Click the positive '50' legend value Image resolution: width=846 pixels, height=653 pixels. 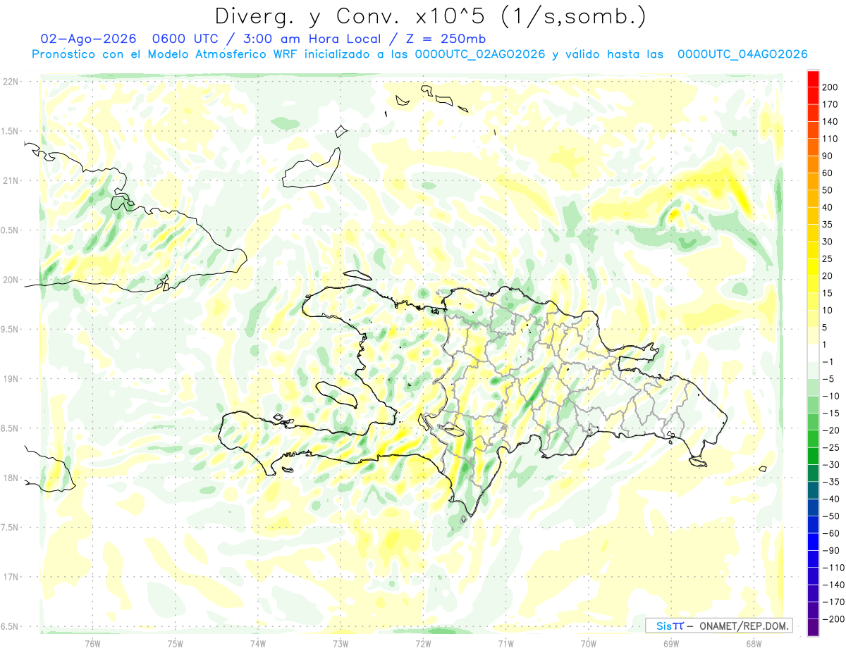827,190
